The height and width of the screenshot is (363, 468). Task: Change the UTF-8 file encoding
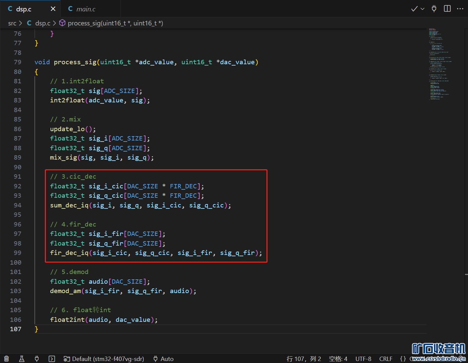point(363,359)
